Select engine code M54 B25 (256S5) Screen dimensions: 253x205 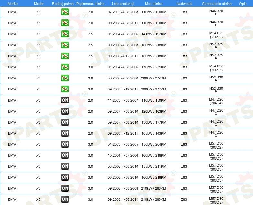click(x=216, y=35)
